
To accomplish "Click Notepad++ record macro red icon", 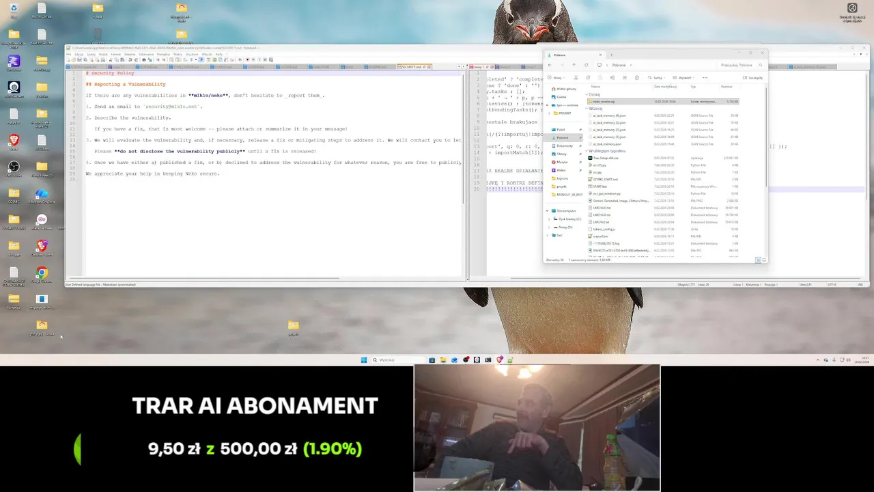I will tap(247, 59).
